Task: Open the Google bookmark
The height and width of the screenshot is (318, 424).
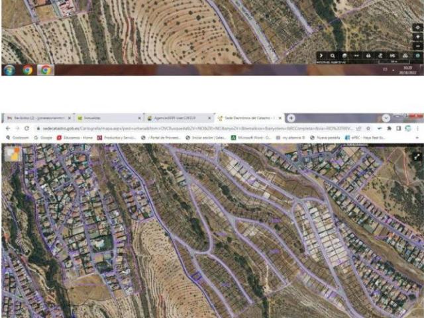Action: 43,138
